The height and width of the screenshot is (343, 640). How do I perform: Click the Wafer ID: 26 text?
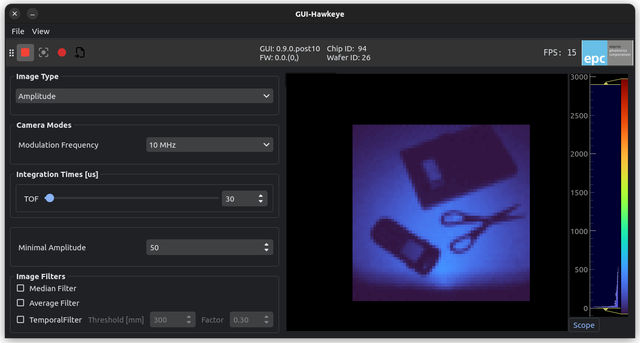[349, 58]
